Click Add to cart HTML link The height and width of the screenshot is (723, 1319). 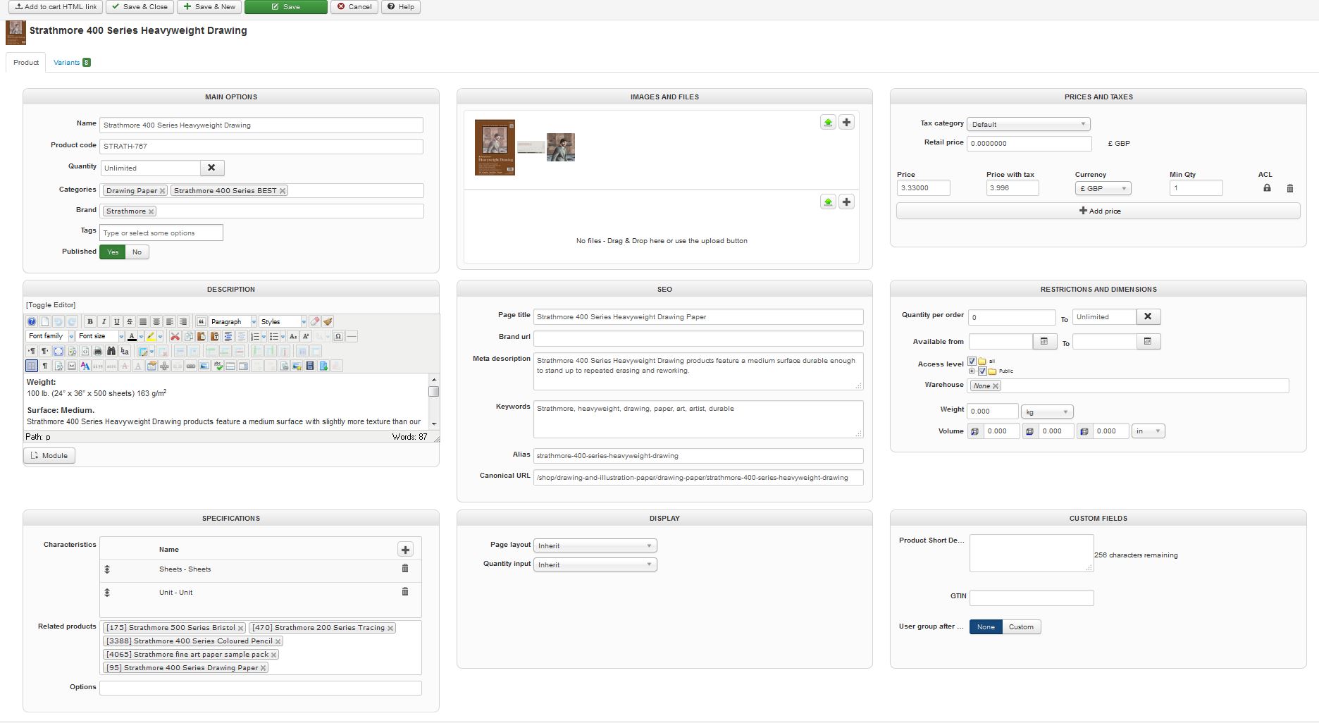point(56,7)
